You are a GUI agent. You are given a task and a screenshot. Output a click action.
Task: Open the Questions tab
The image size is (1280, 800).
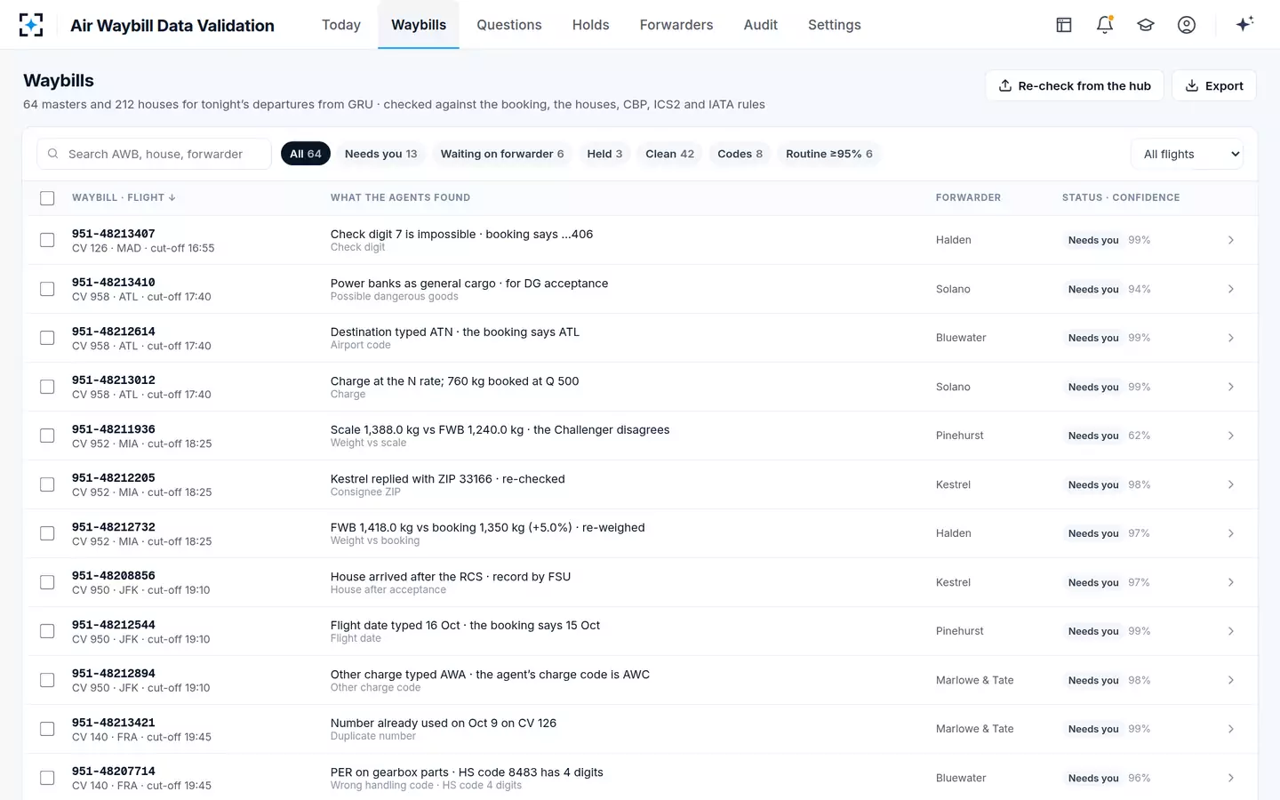coord(509,25)
